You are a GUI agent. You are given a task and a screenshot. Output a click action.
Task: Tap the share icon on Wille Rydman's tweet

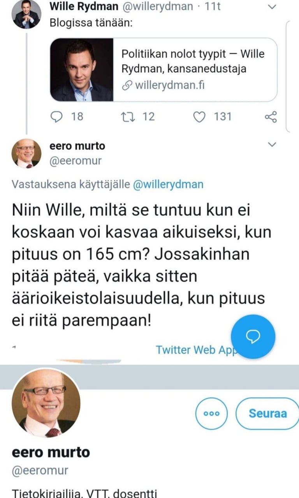click(271, 116)
